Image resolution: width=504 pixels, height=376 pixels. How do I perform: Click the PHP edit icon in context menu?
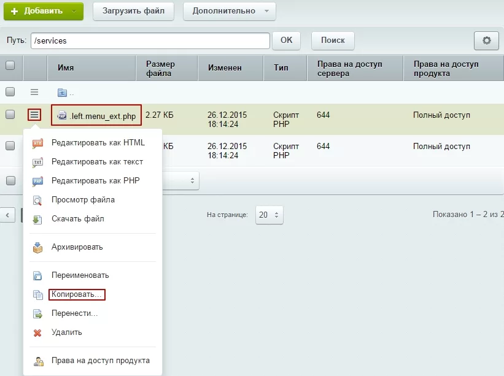coord(37,181)
